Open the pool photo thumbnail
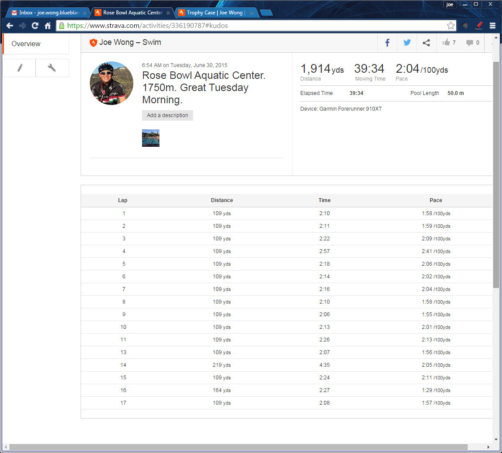The height and width of the screenshot is (453, 502). point(151,138)
